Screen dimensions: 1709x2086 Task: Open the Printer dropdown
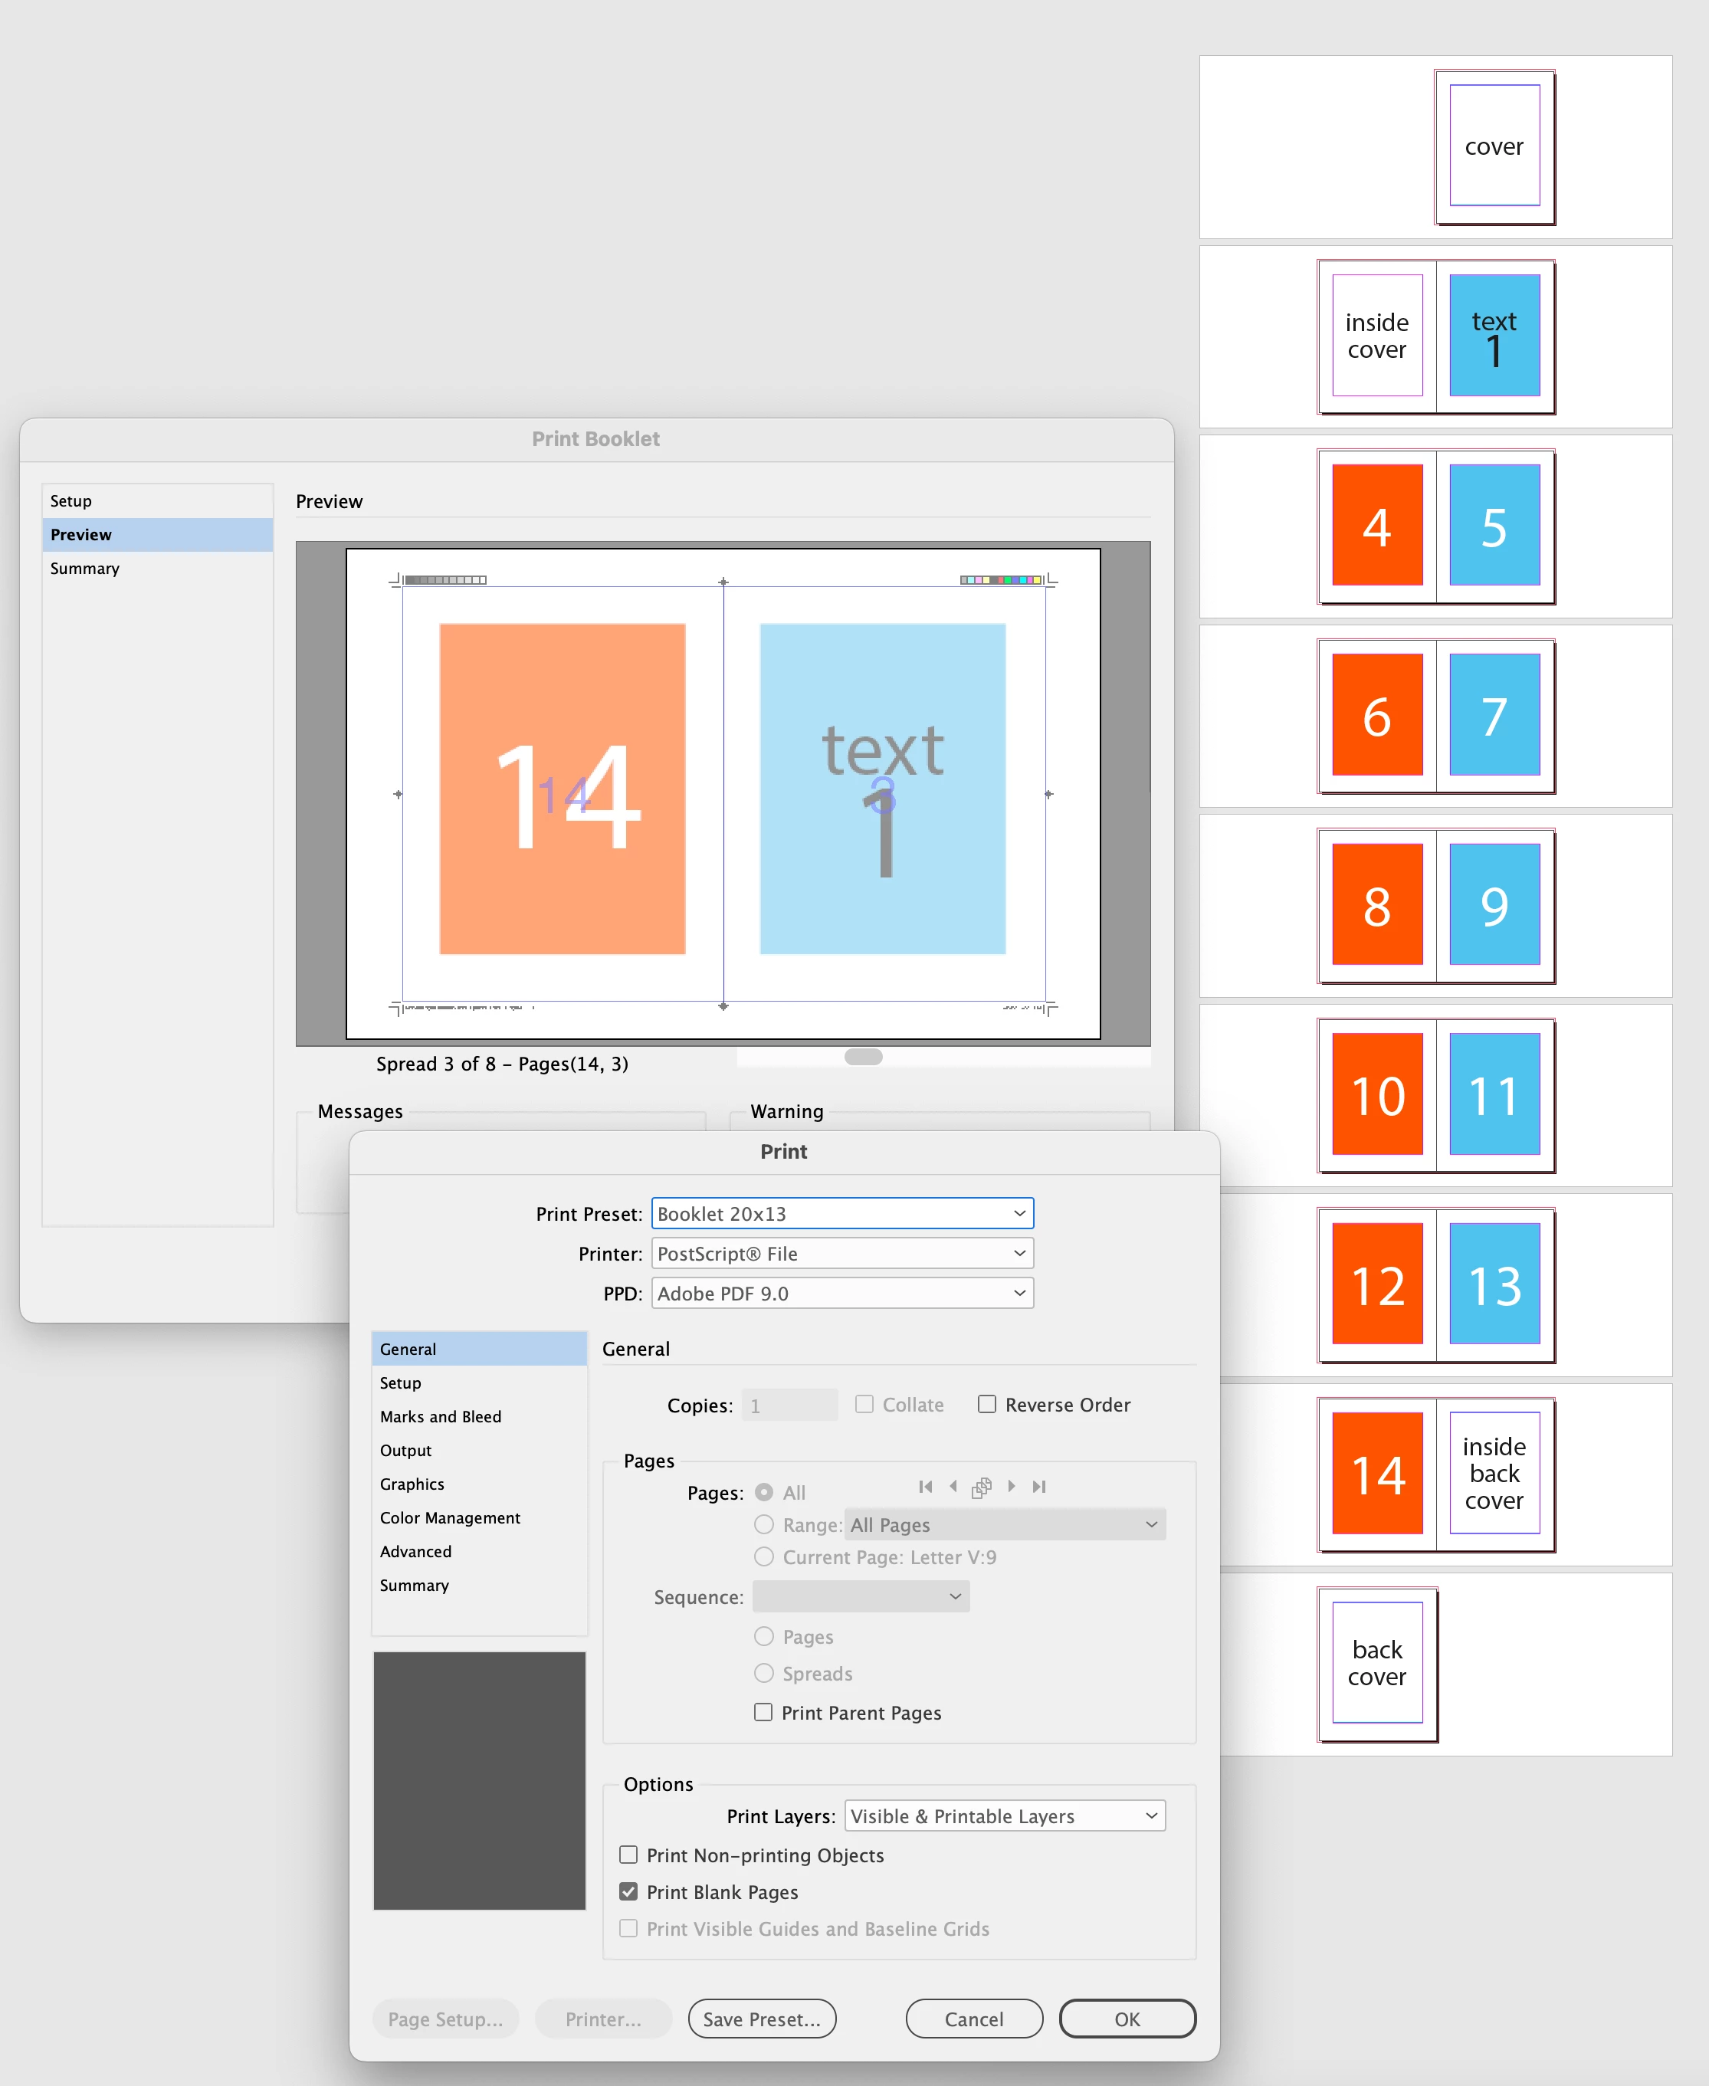click(841, 1255)
